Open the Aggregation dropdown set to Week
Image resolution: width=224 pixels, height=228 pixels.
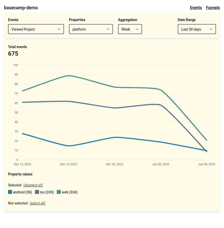130,29
